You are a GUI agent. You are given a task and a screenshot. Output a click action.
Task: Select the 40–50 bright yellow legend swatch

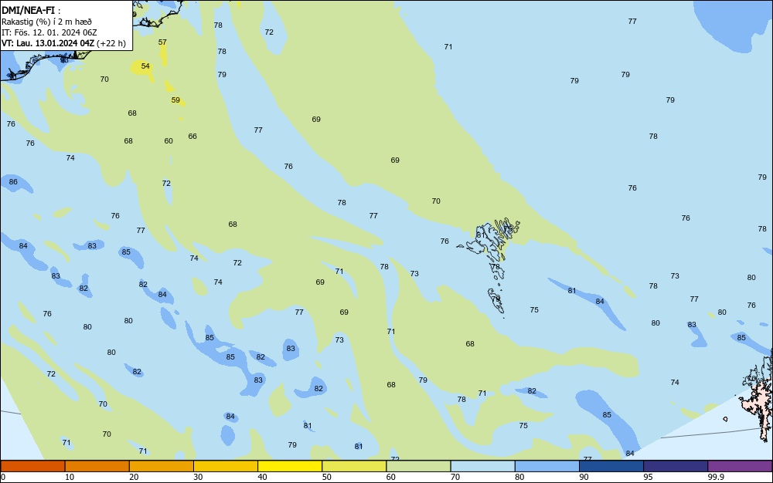point(290,466)
